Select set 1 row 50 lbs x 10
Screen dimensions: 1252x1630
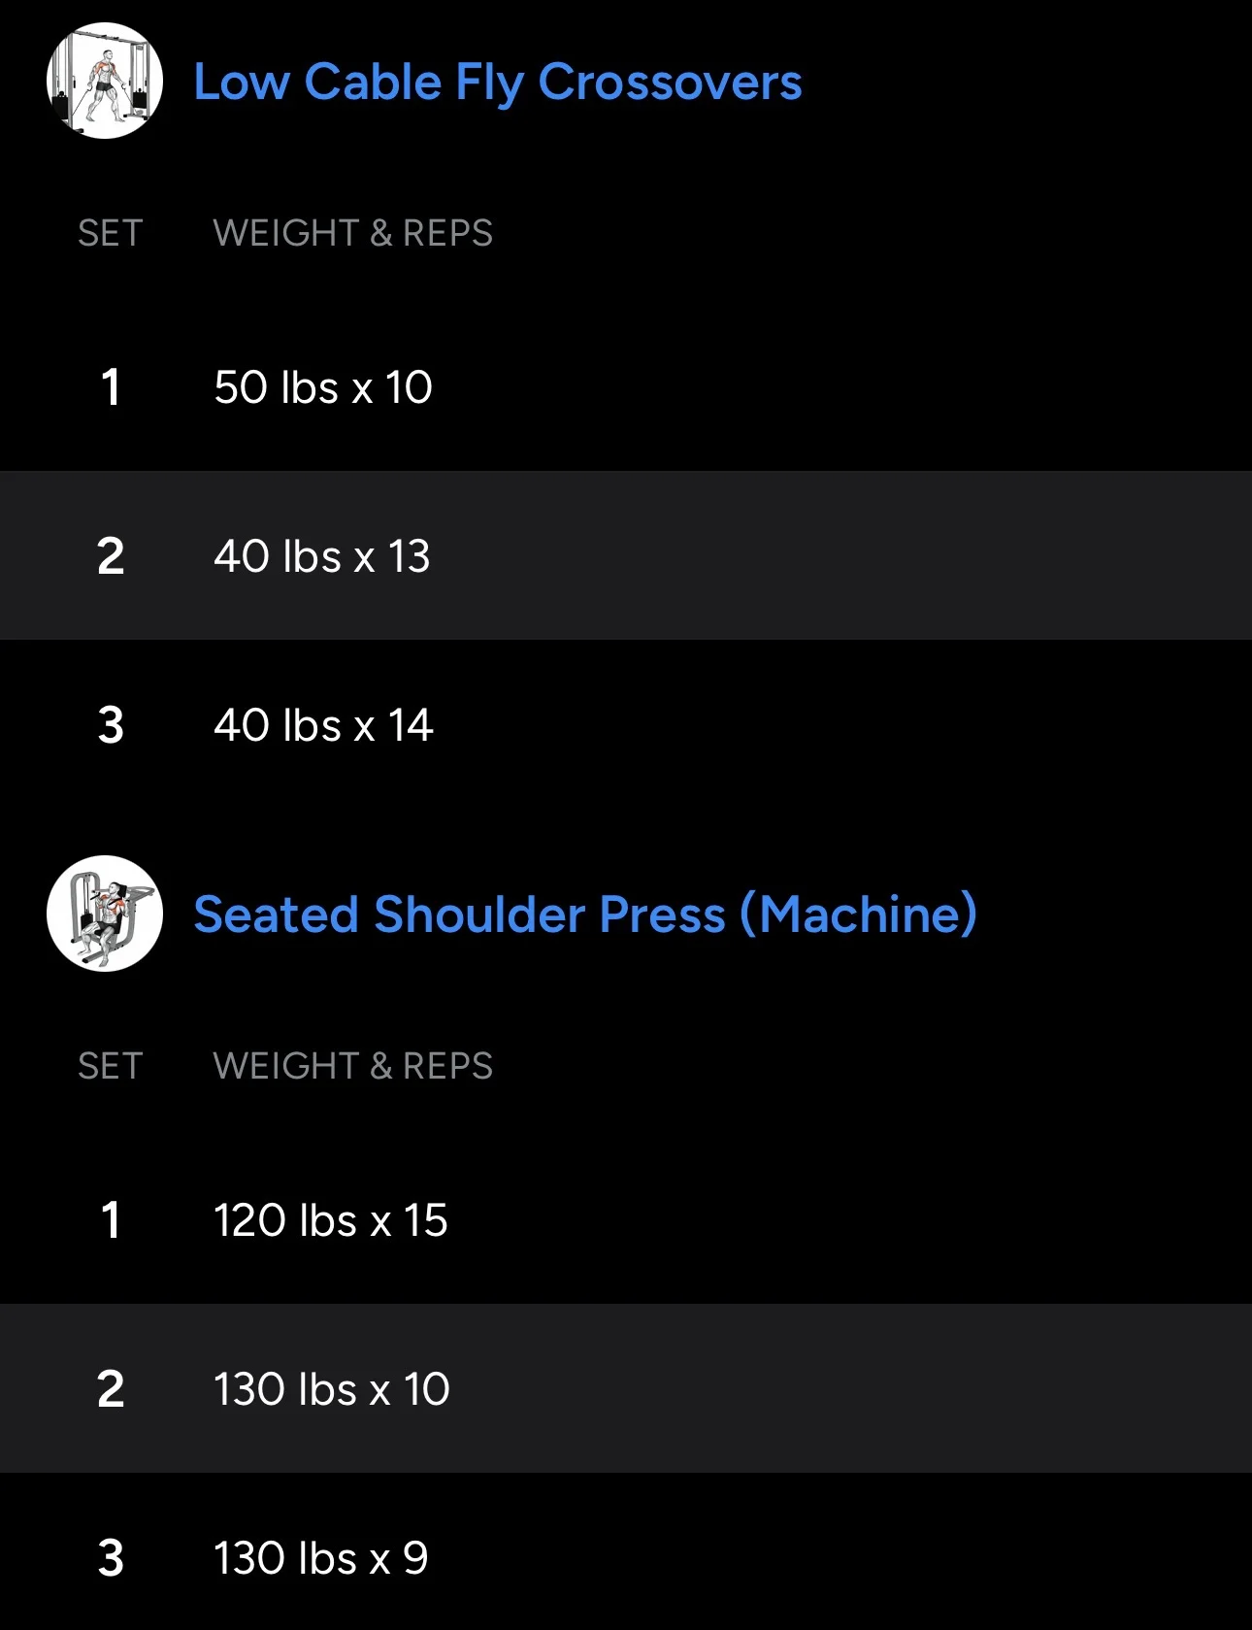tap(626, 387)
